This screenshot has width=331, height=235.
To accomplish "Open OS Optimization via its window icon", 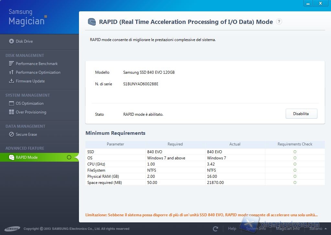I will 12,103.
